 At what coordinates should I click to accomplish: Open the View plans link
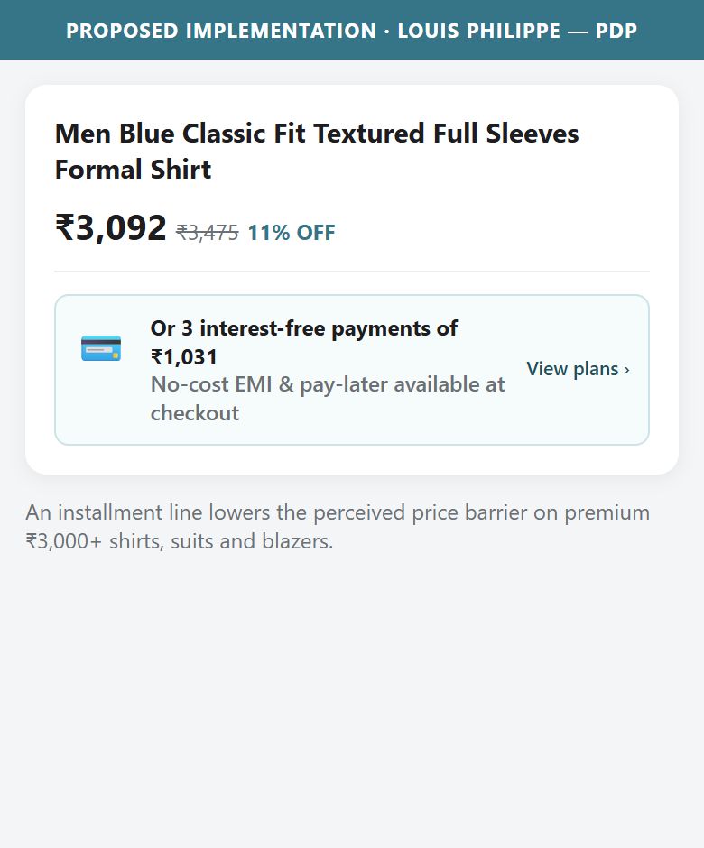578,369
